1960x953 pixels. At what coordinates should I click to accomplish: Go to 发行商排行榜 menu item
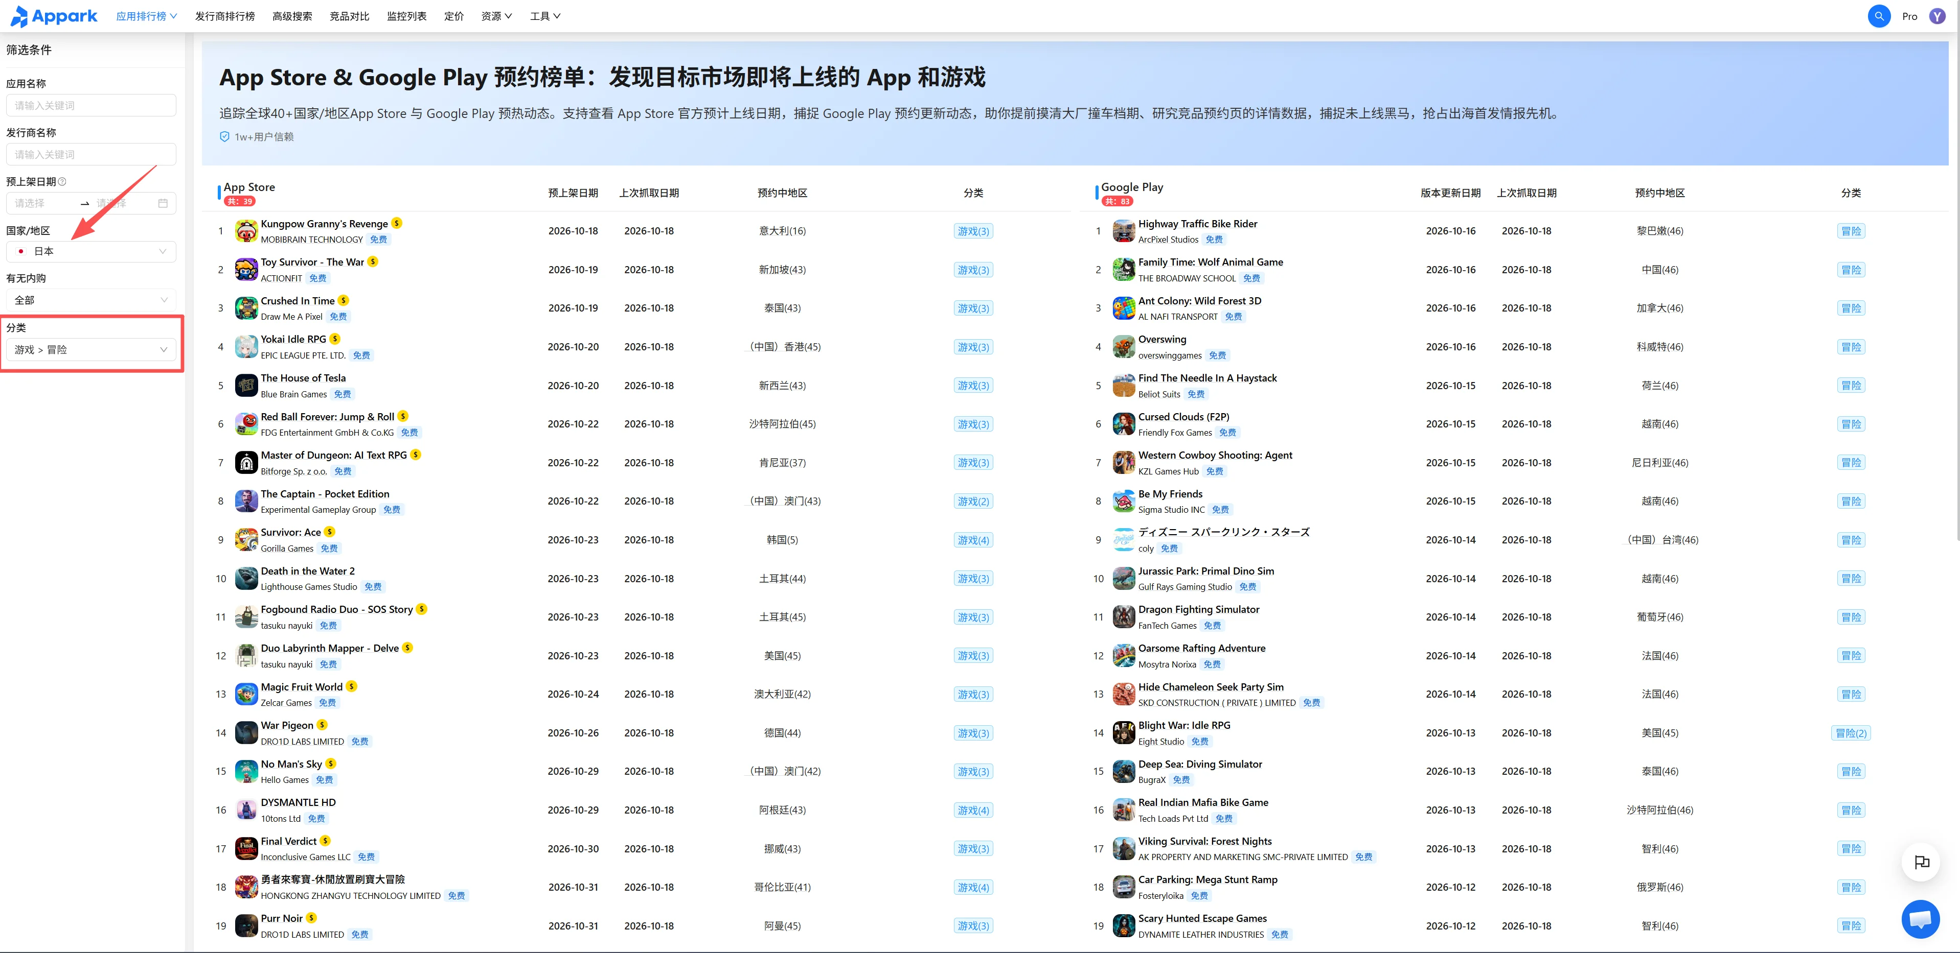click(x=224, y=16)
